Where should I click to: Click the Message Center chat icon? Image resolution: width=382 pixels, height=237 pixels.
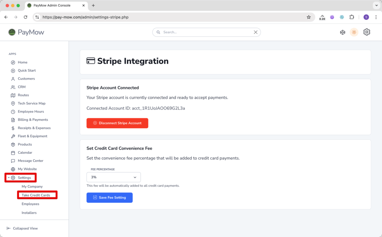point(13,161)
